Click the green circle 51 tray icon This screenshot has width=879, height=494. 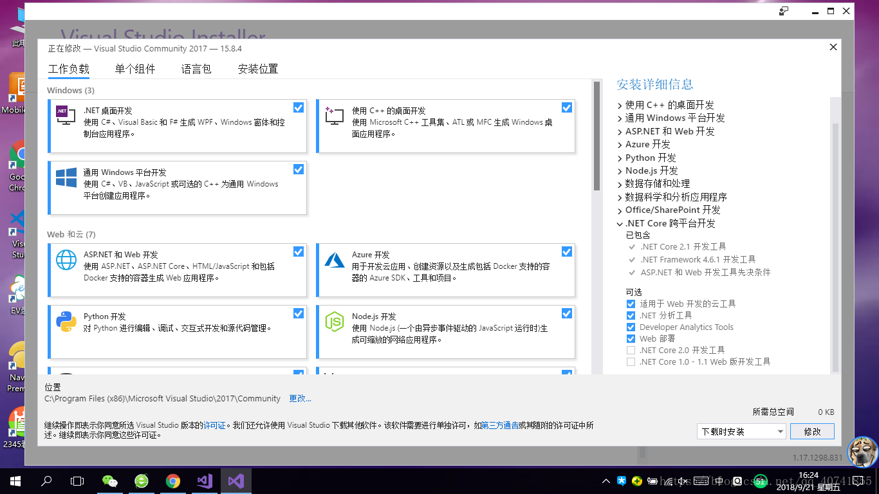(760, 481)
